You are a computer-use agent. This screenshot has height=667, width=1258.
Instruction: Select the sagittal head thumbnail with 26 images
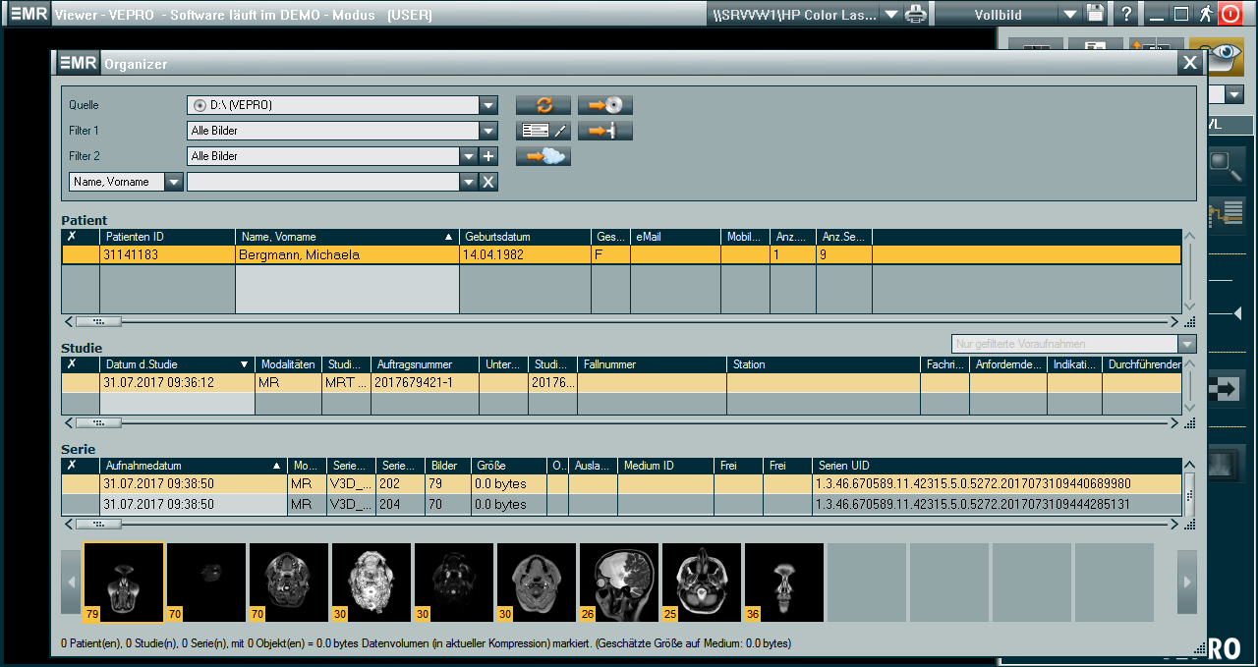[618, 582]
